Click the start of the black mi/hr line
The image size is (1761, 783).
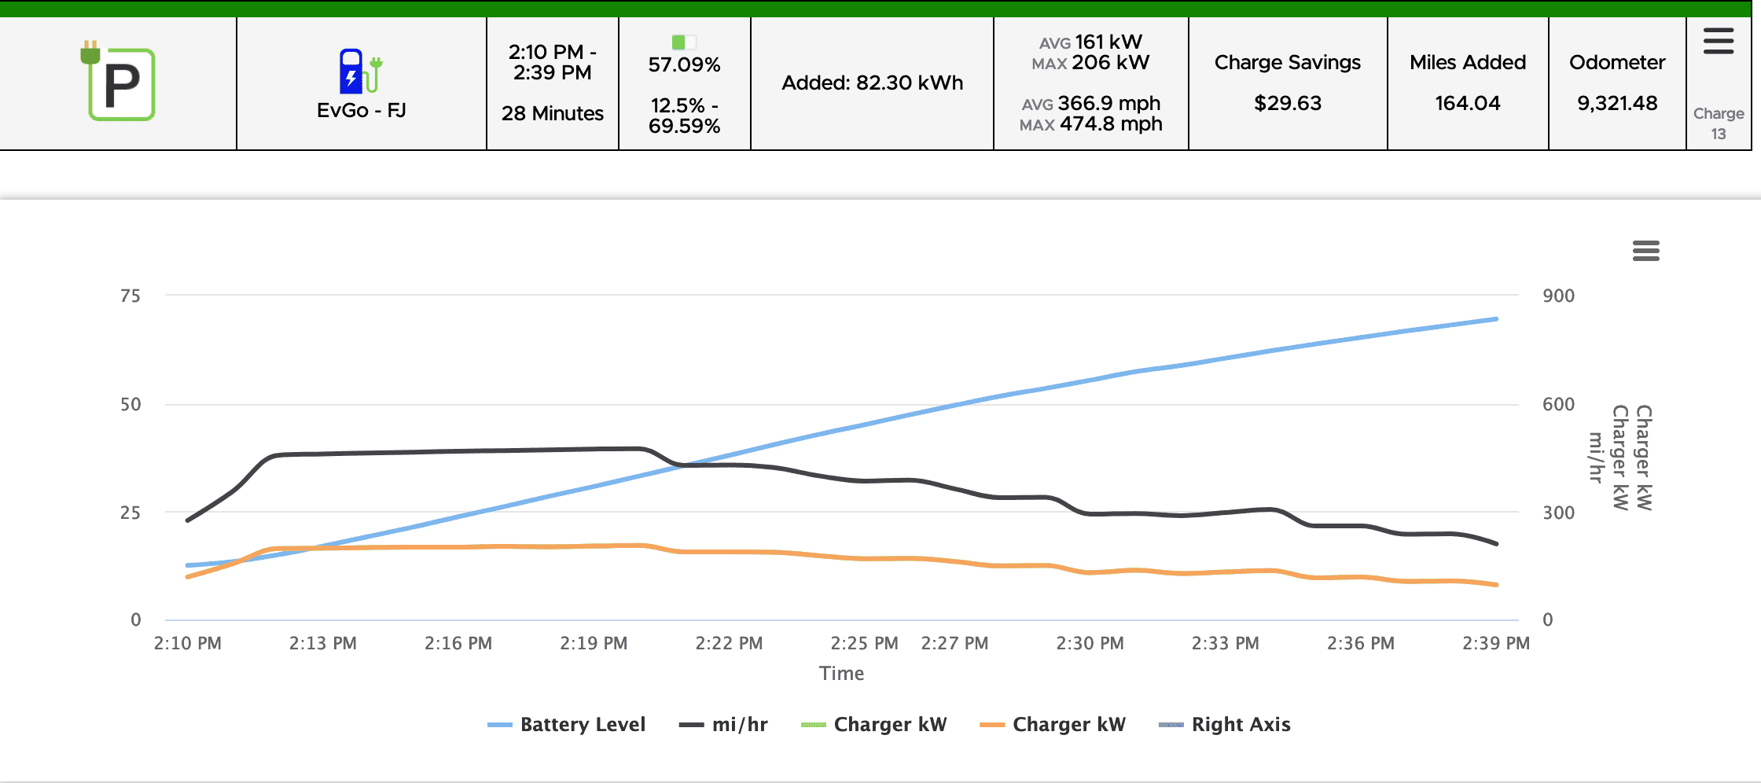coord(188,520)
